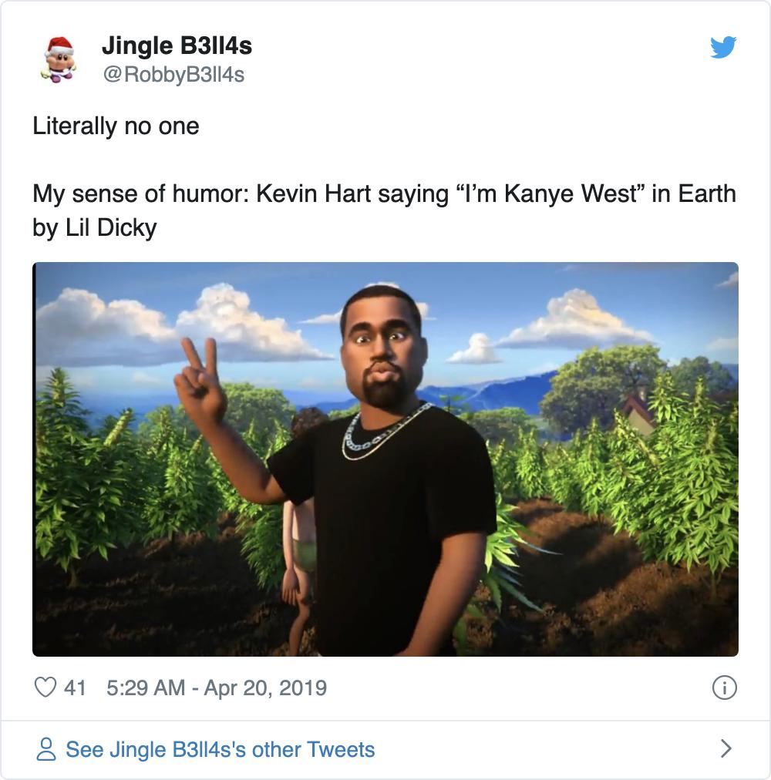The height and width of the screenshot is (780, 771).
Task: Visit the @RobbyB3ll4s handle
Action: [173, 75]
